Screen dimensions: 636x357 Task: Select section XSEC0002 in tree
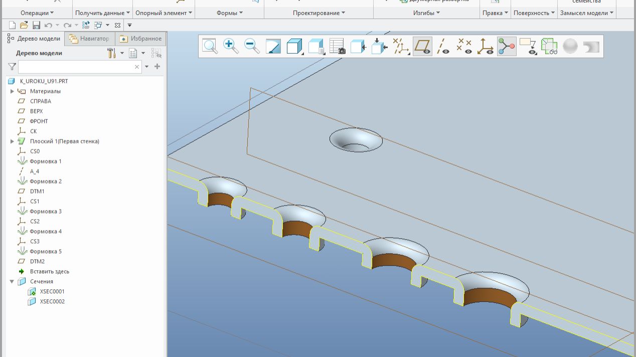tap(52, 302)
